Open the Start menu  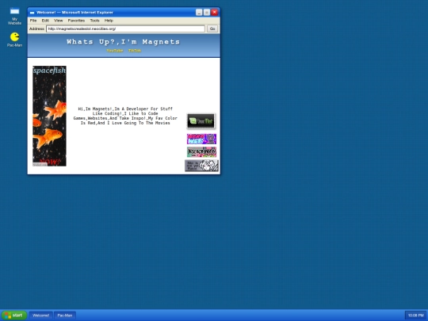(13, 315)
